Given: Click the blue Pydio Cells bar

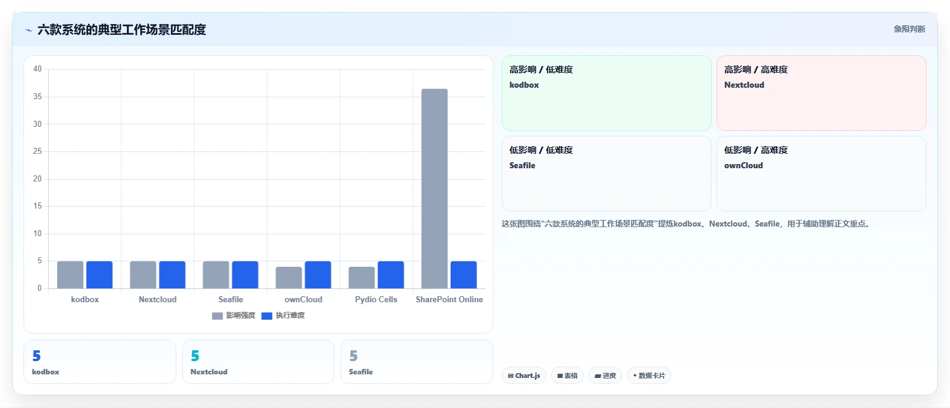Looking at the screenshot, I should coord(390,275).
